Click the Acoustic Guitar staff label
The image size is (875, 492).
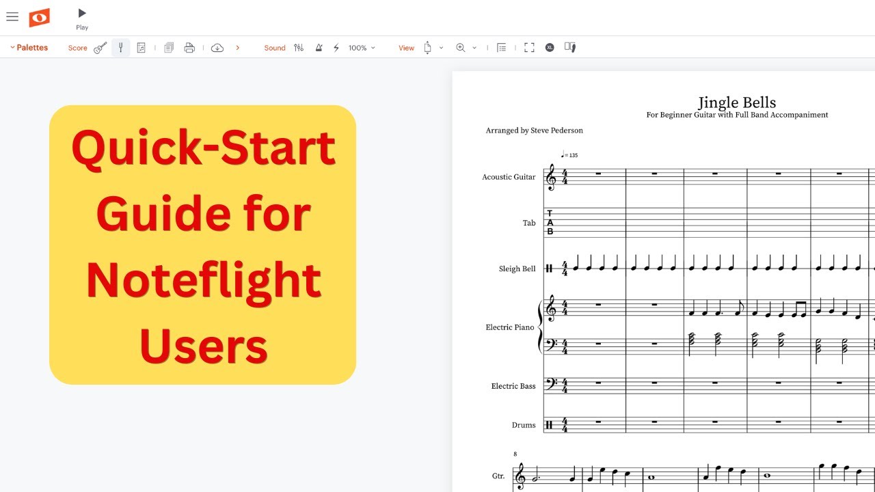tap(509, 177)
